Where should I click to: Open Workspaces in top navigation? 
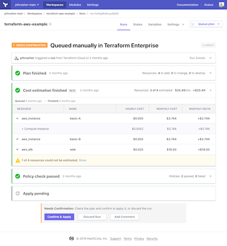tap(55, 5)
